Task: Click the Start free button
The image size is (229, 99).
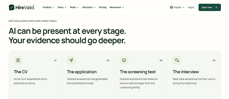Action: pos(210,8)
